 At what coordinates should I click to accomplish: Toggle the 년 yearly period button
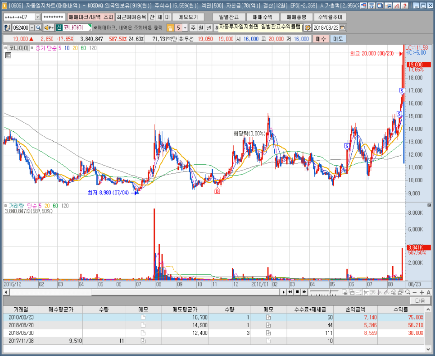pos(208,28)
